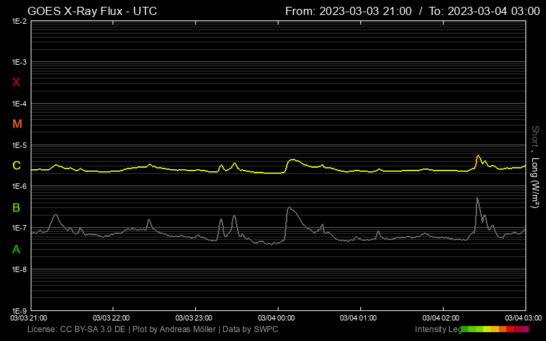The width and height of the screenshot is (546, 341).
Task: Click the "To: 2023-03-04 03:00" end date
Action: pos(485,11)
